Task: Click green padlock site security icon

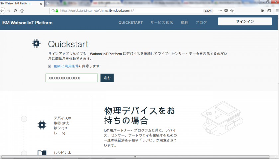Action: point(57,11)
